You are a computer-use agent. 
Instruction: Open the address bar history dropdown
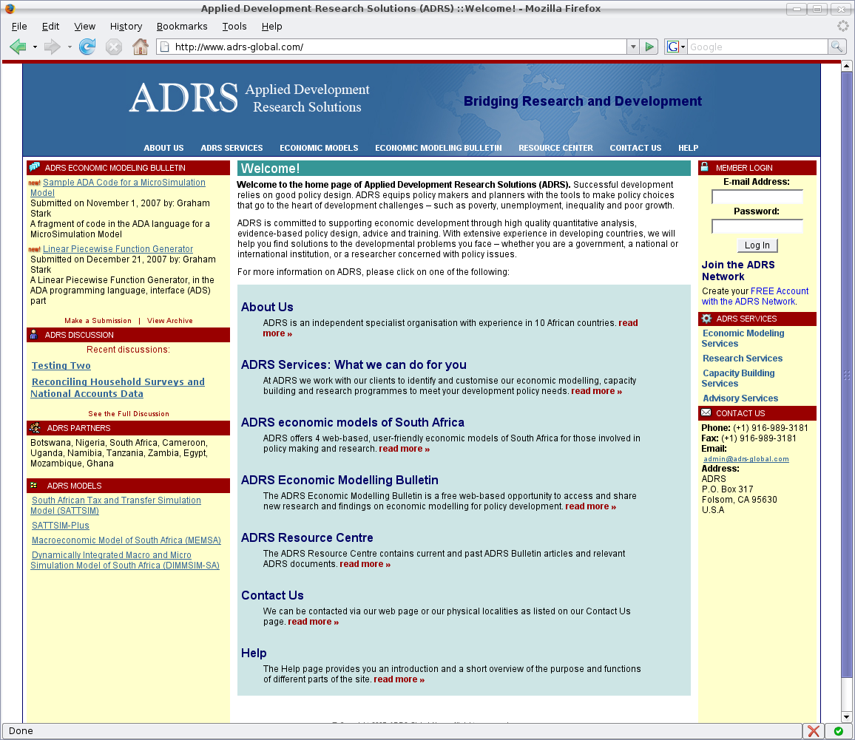point(633,46)
